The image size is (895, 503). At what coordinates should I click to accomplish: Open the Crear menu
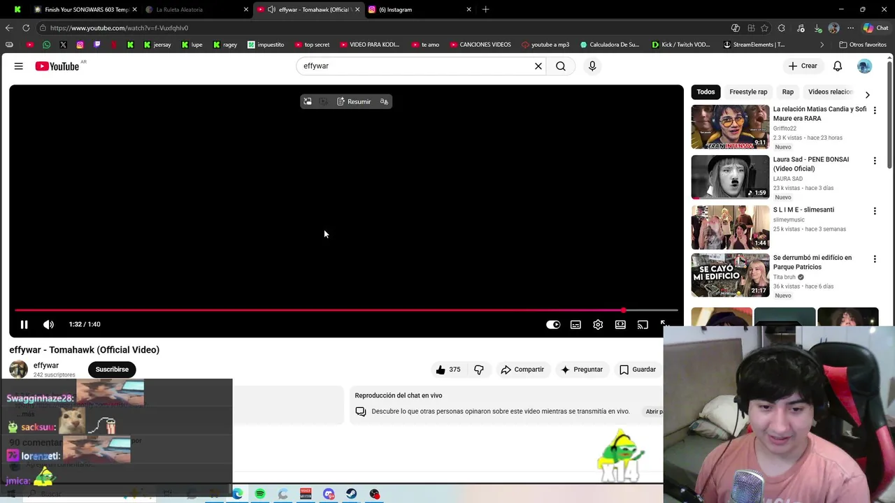(803, 66)
